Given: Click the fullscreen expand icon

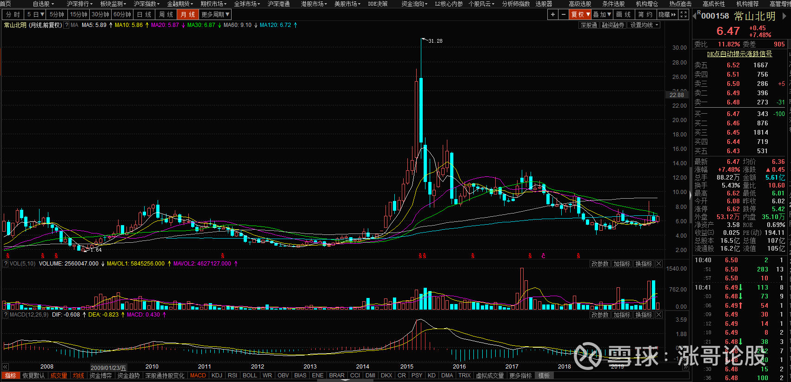Looking at the screenshot, I should pyautogui.click(x=684, y=14).
